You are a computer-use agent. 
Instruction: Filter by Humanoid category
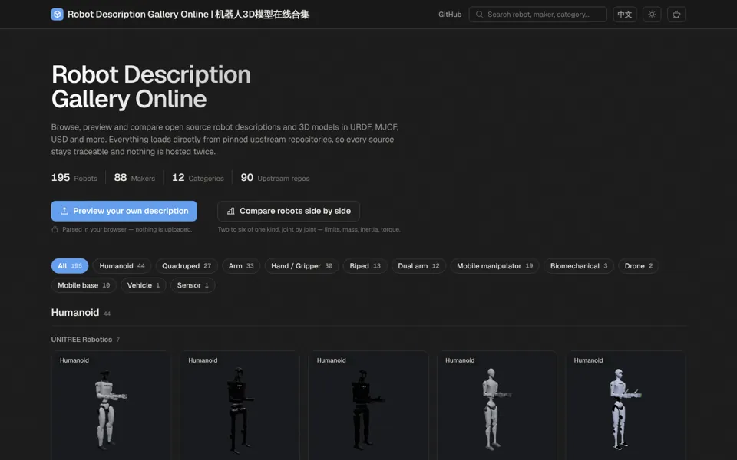pyautogui.click(x=122, y=266)
